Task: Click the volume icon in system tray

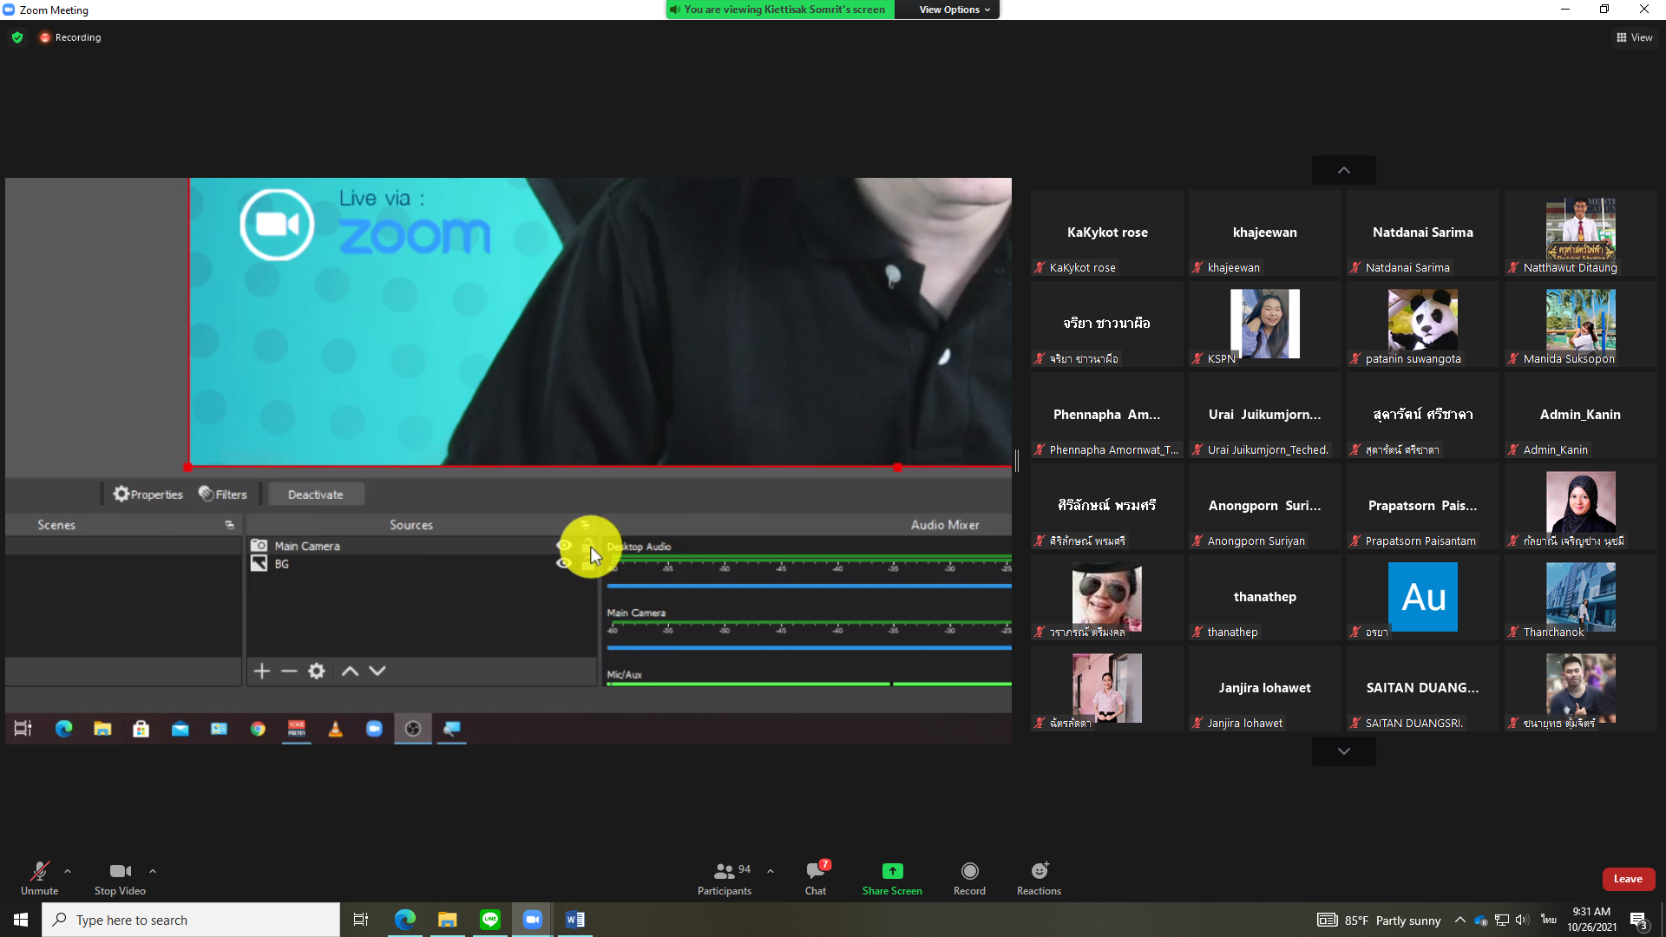Action: pos(1523,920)
